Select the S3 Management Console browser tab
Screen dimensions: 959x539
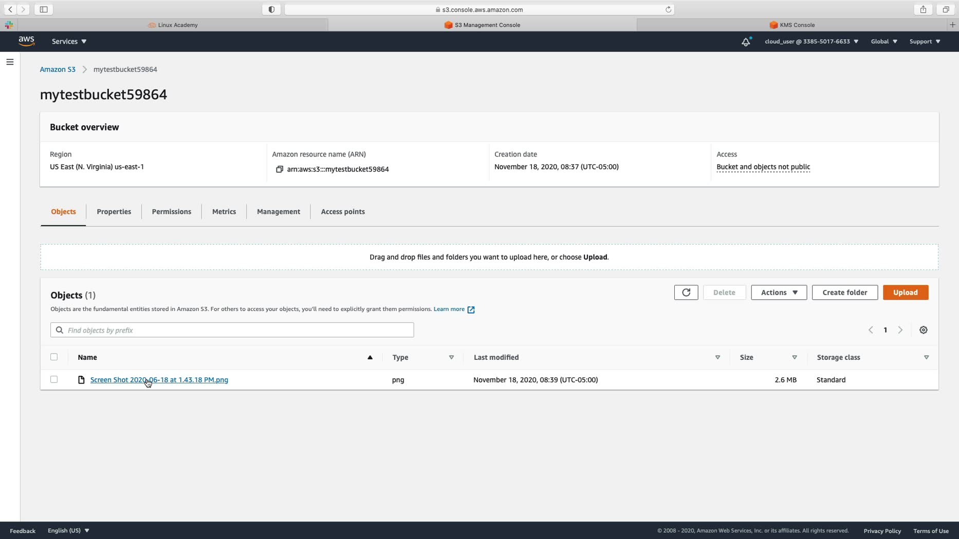pyautogui.click(x=482, y=25)
